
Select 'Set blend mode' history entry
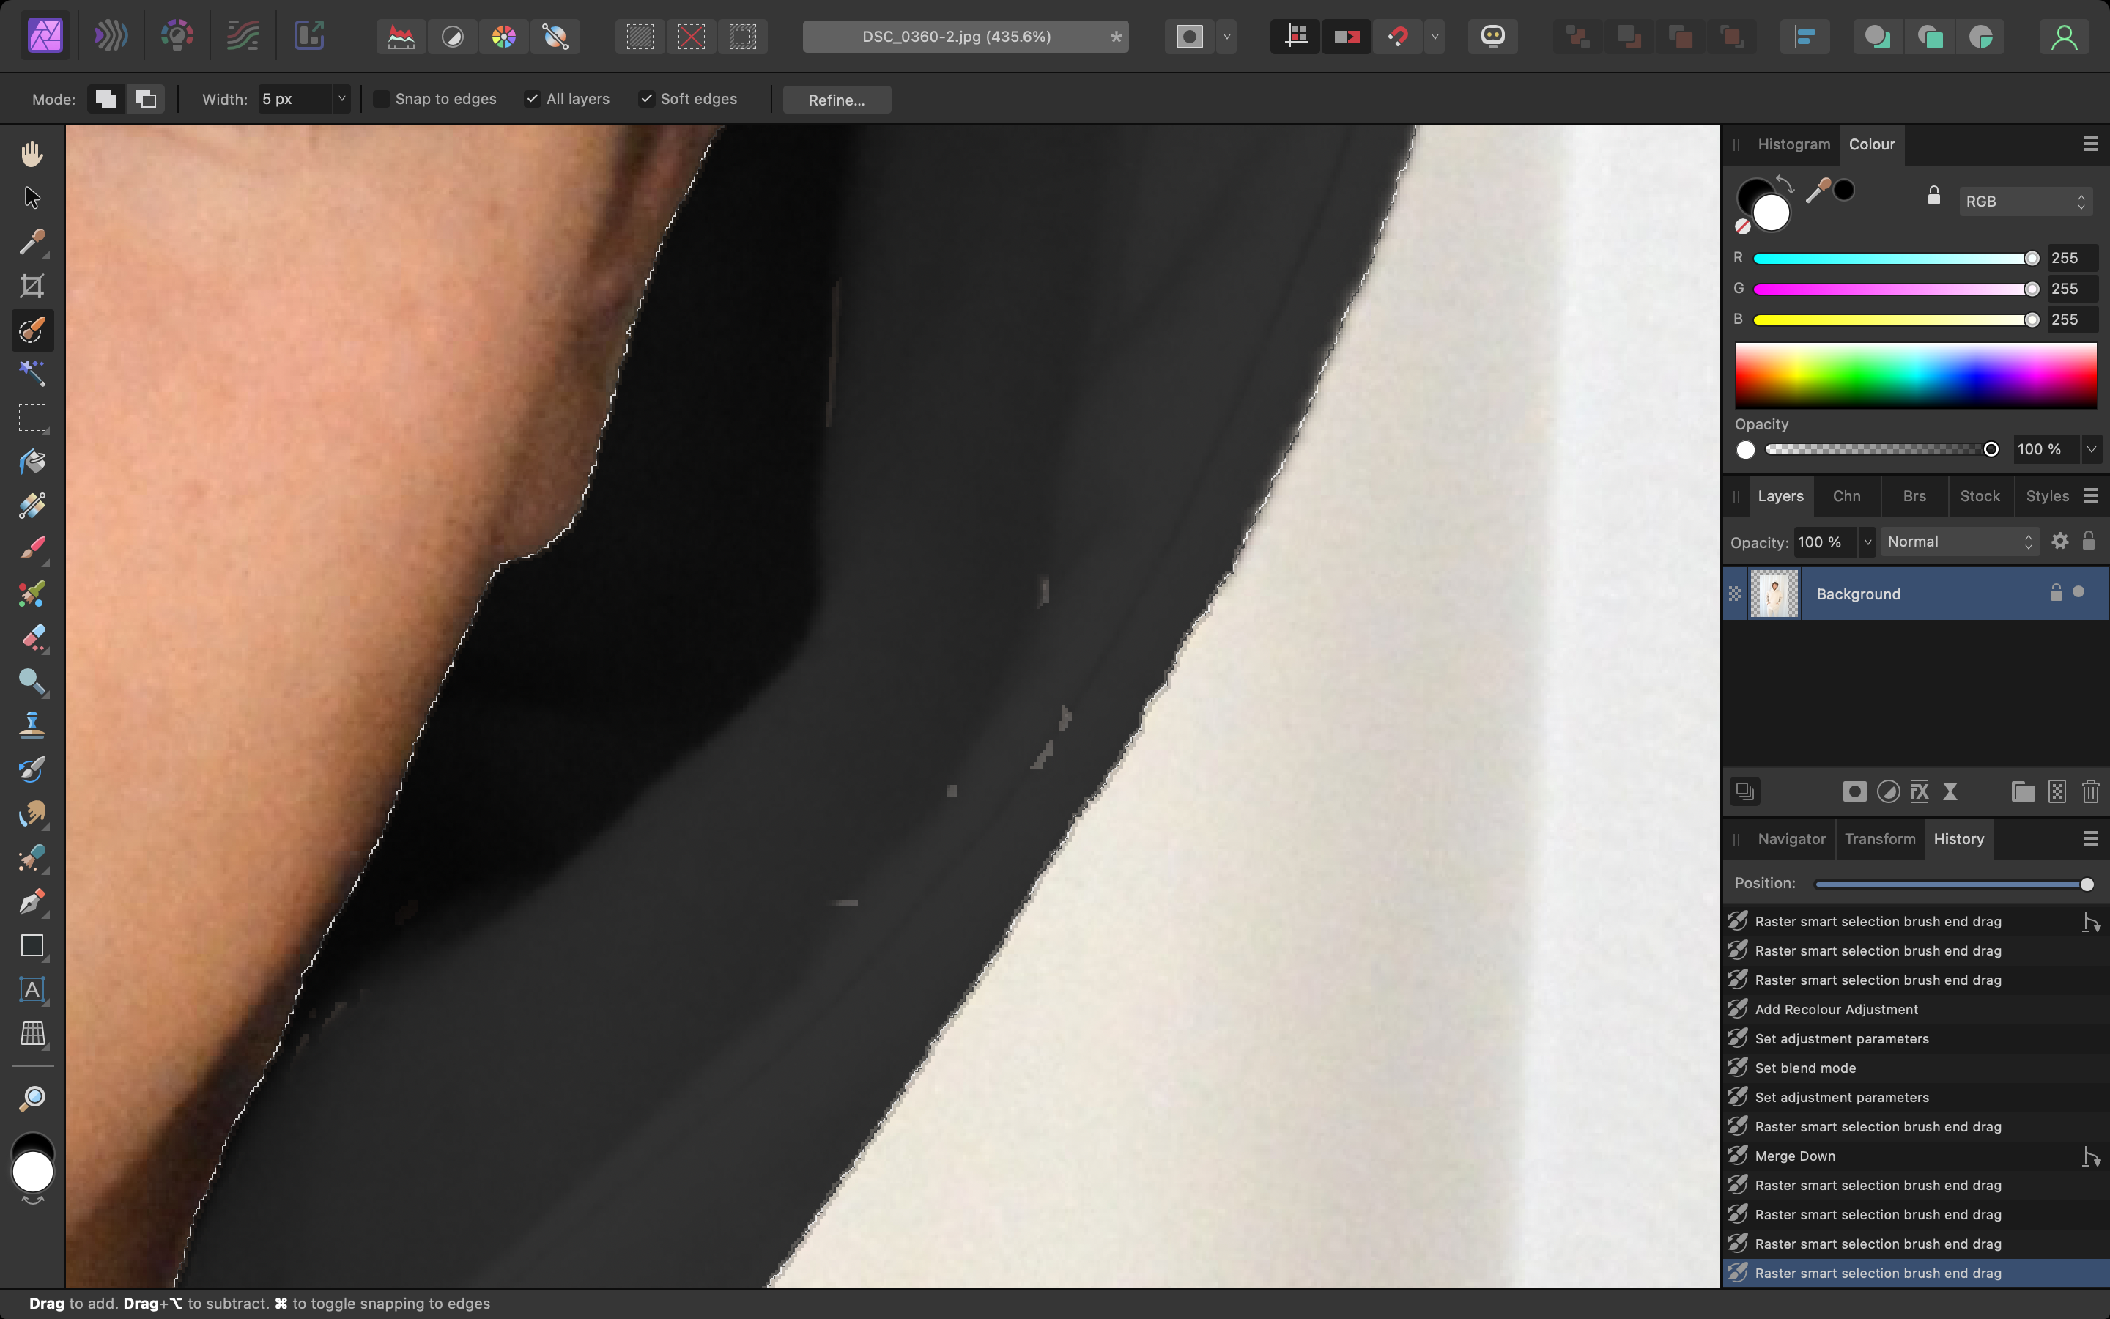1916,1068
